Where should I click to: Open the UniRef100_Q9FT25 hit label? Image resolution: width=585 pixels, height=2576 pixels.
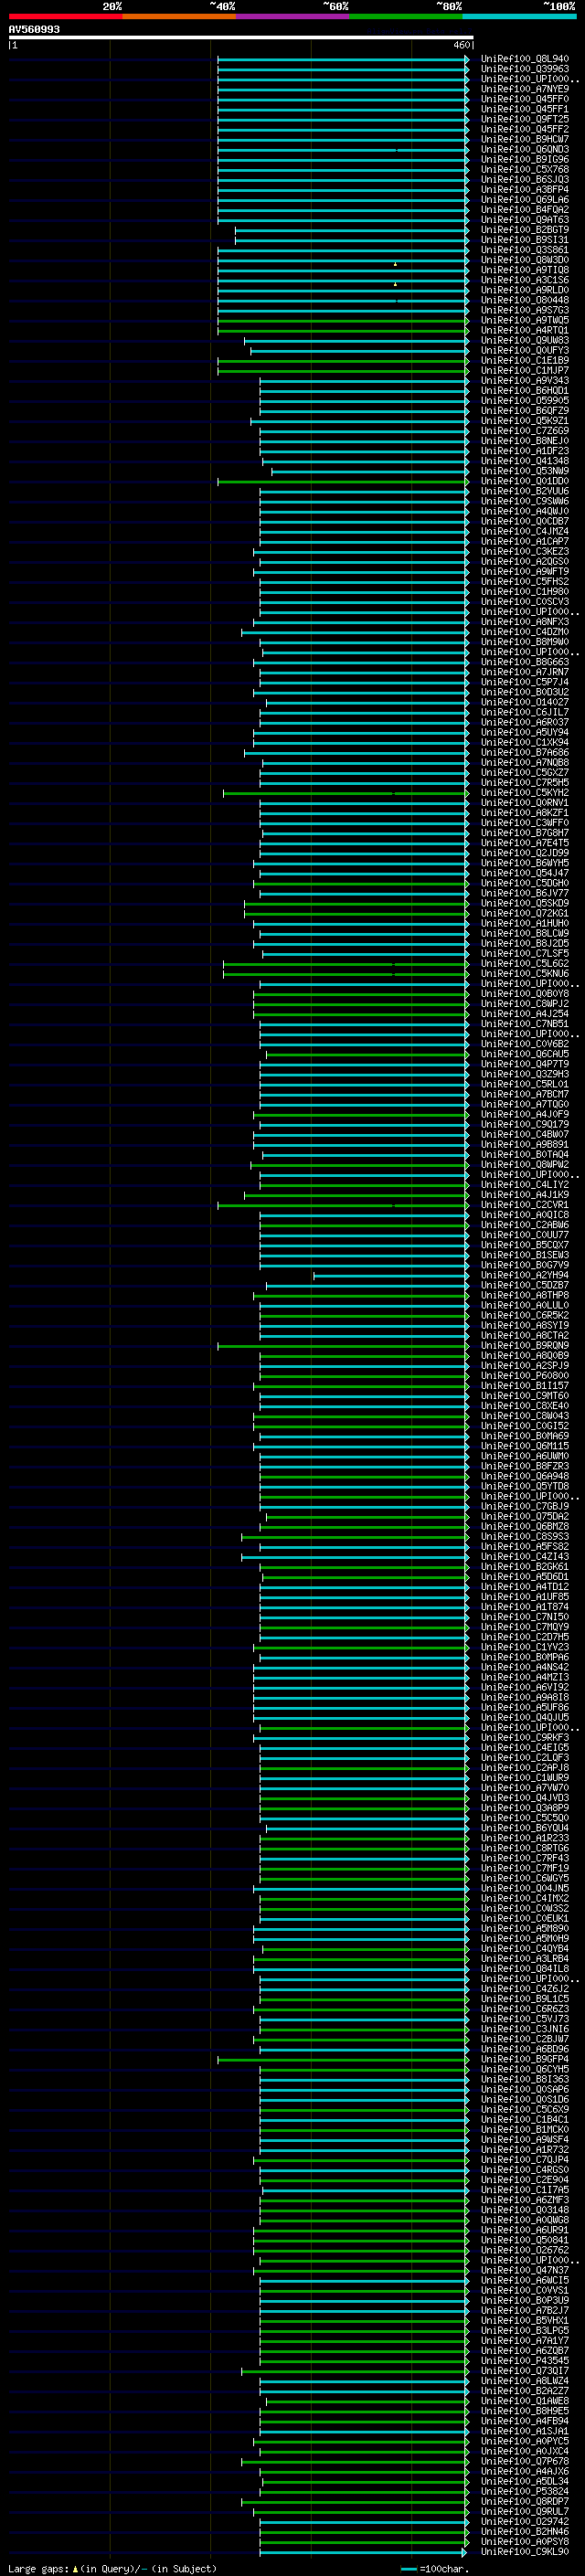[x=524, y=119]
